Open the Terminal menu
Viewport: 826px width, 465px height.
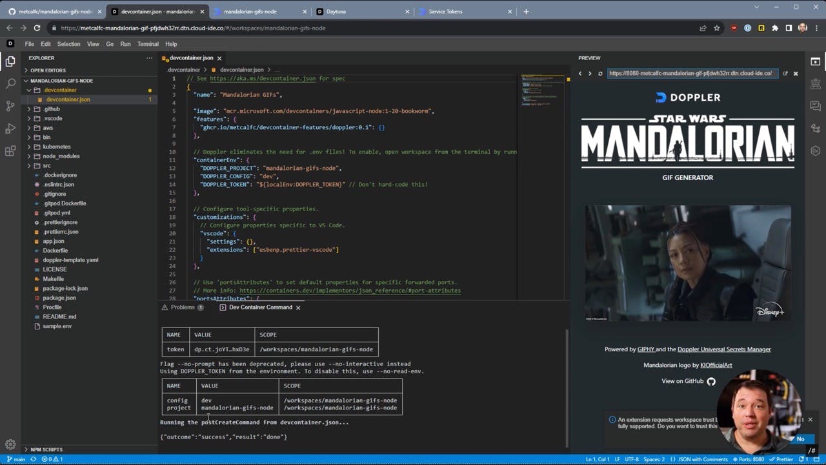[x=148, y=44]
